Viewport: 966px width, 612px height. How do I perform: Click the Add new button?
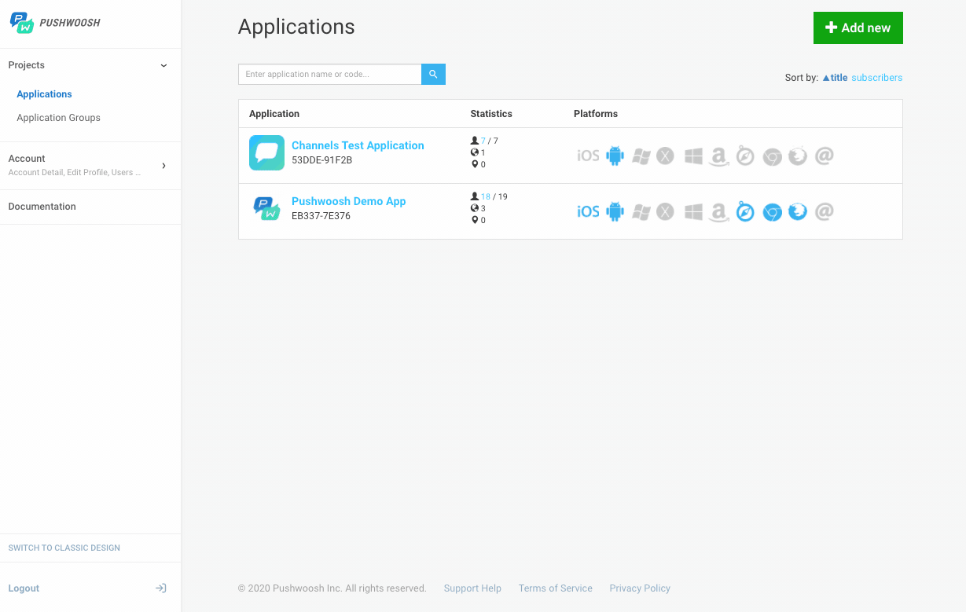pos(858,27)
